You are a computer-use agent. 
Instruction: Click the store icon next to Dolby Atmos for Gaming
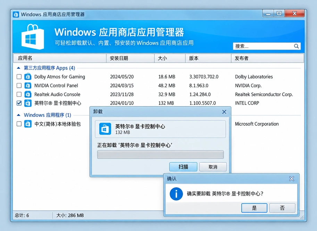[28, 77]
